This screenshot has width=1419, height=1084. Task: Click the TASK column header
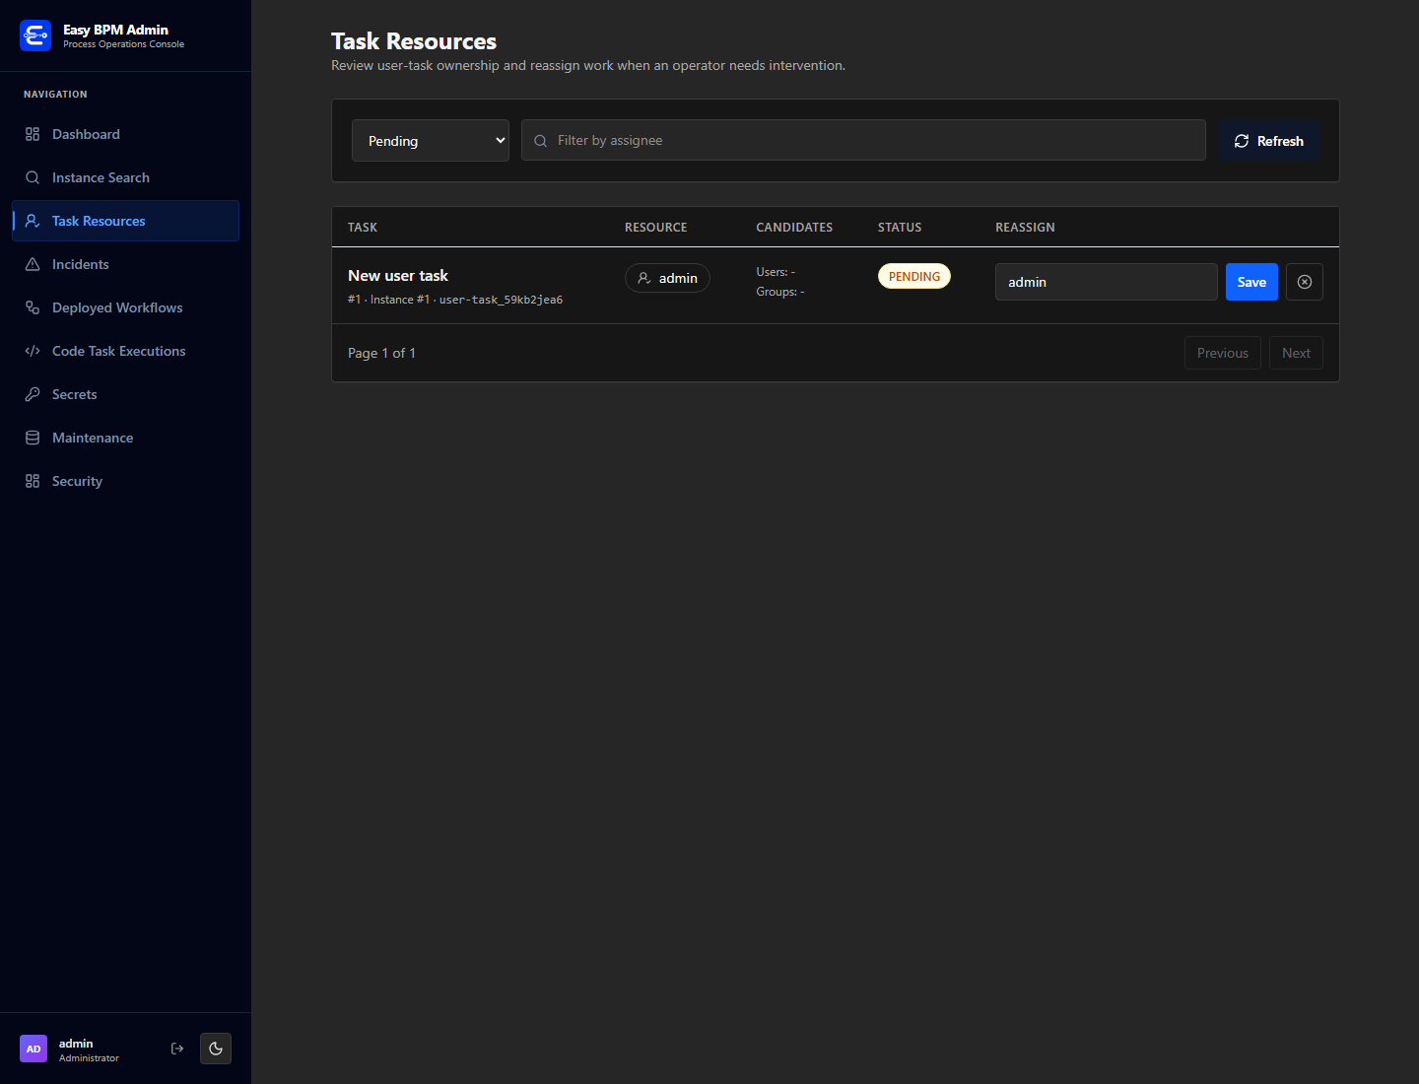[x=363, y=228]
